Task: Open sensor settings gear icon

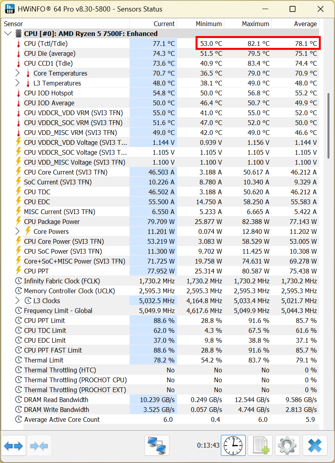Action: (x=288, y=446)
